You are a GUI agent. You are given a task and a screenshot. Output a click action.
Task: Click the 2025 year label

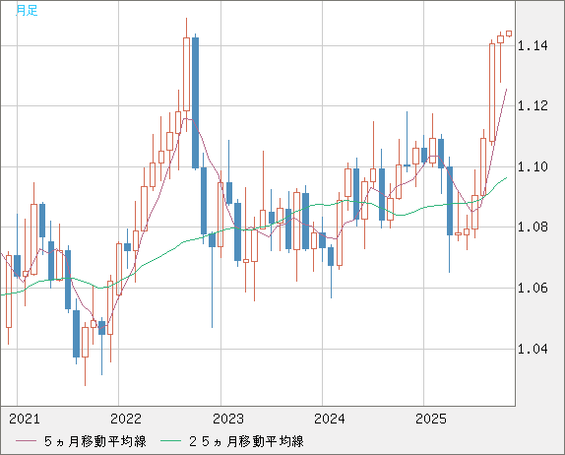[x=431, y=419]
